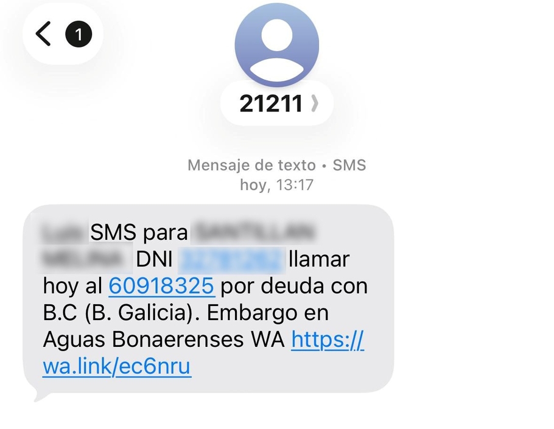This screenshot has width=554, height=429.
Task: Expand the chevron beside 21211
Action: pos(315,104)
